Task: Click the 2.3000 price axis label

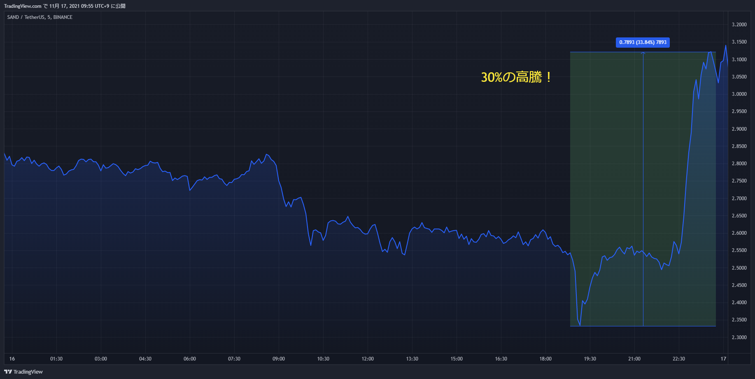Action: point(739,337)
